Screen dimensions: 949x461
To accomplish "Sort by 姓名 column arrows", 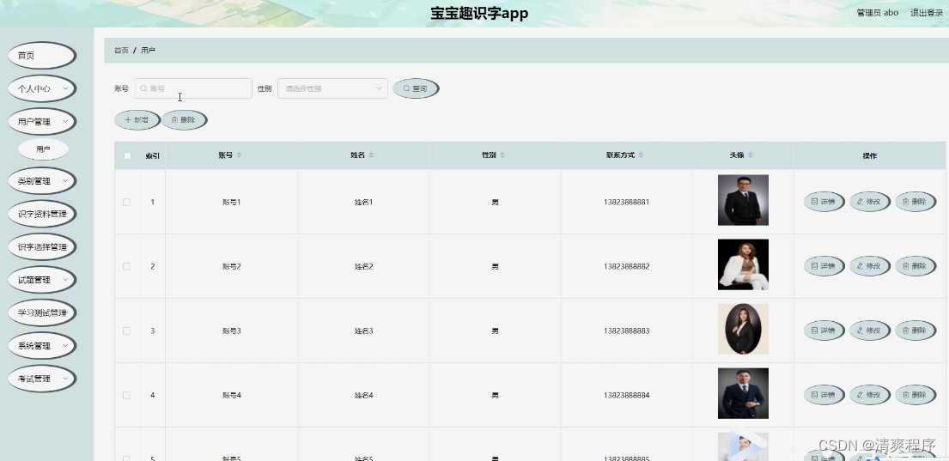I will [x=371, y=155].
